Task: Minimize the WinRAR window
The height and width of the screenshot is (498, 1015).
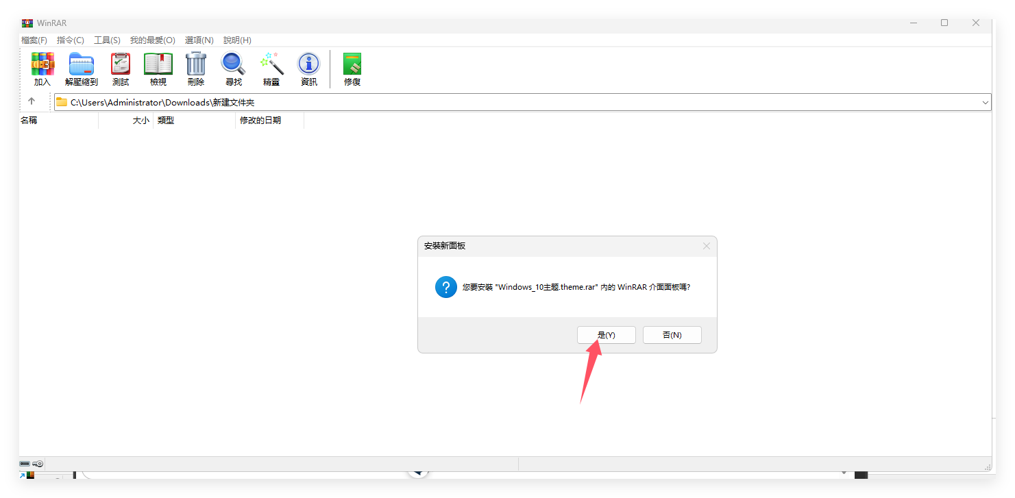Action: pos(913,23)
